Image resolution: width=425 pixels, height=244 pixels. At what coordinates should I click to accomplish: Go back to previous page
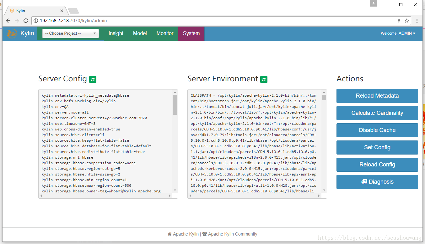8,21
